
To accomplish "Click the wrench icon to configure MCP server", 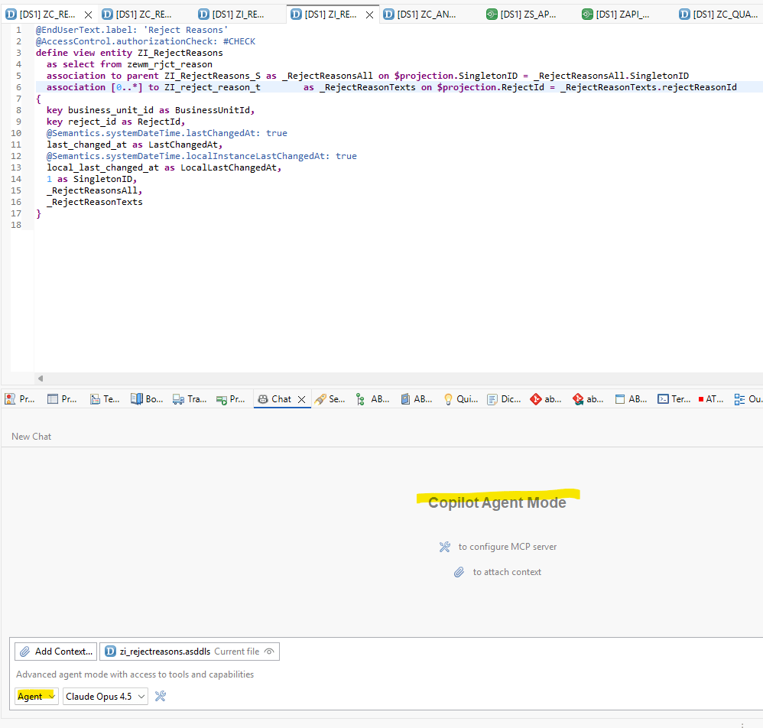I will coord(445,547).
